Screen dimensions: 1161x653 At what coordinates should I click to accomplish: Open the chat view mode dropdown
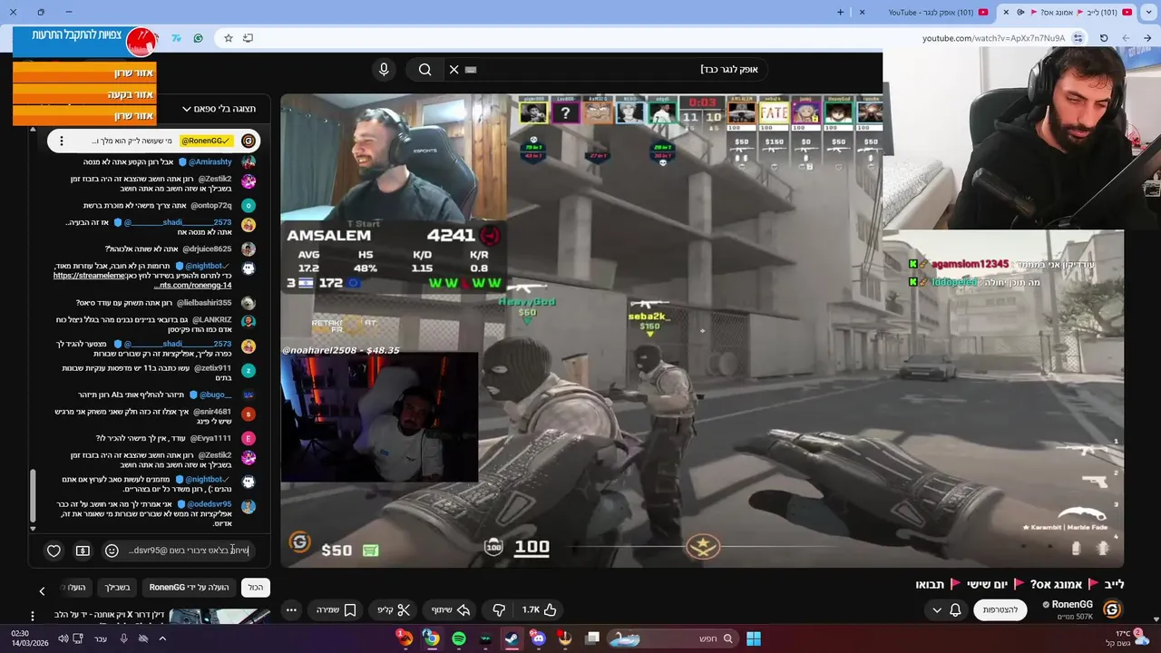221,109
